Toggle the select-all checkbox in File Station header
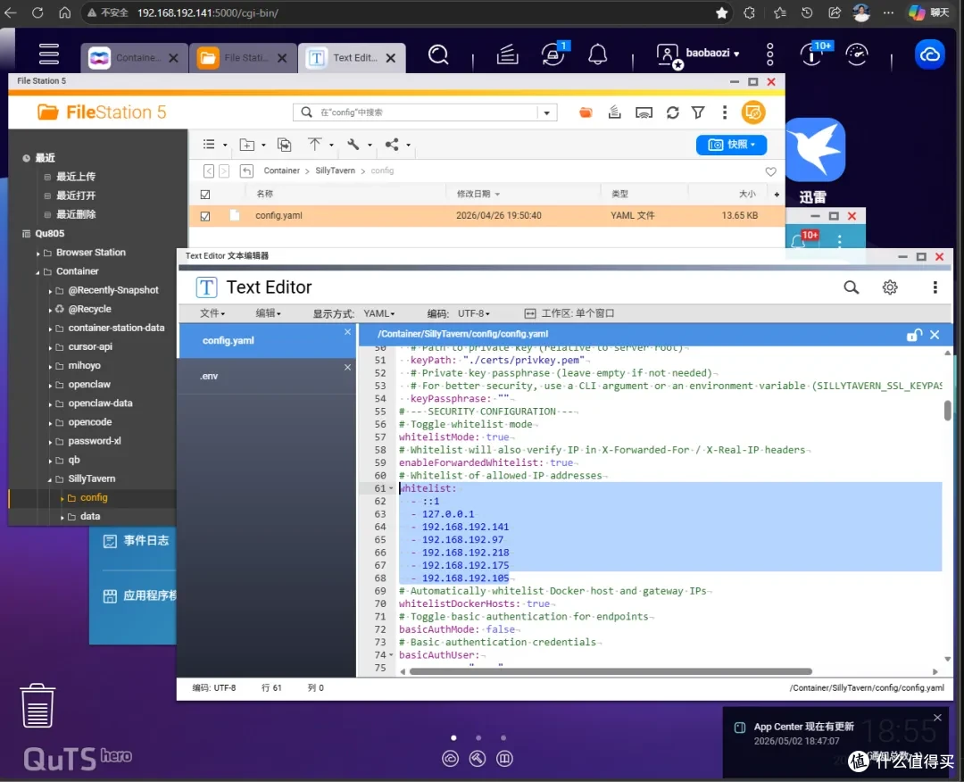This screenshot has height=782, width=964. 205,195
